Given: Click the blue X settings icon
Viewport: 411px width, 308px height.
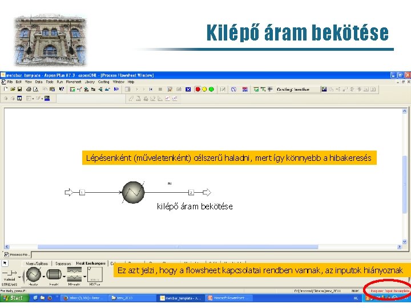Looking at the screenshot, I should (x=188, y=90).
